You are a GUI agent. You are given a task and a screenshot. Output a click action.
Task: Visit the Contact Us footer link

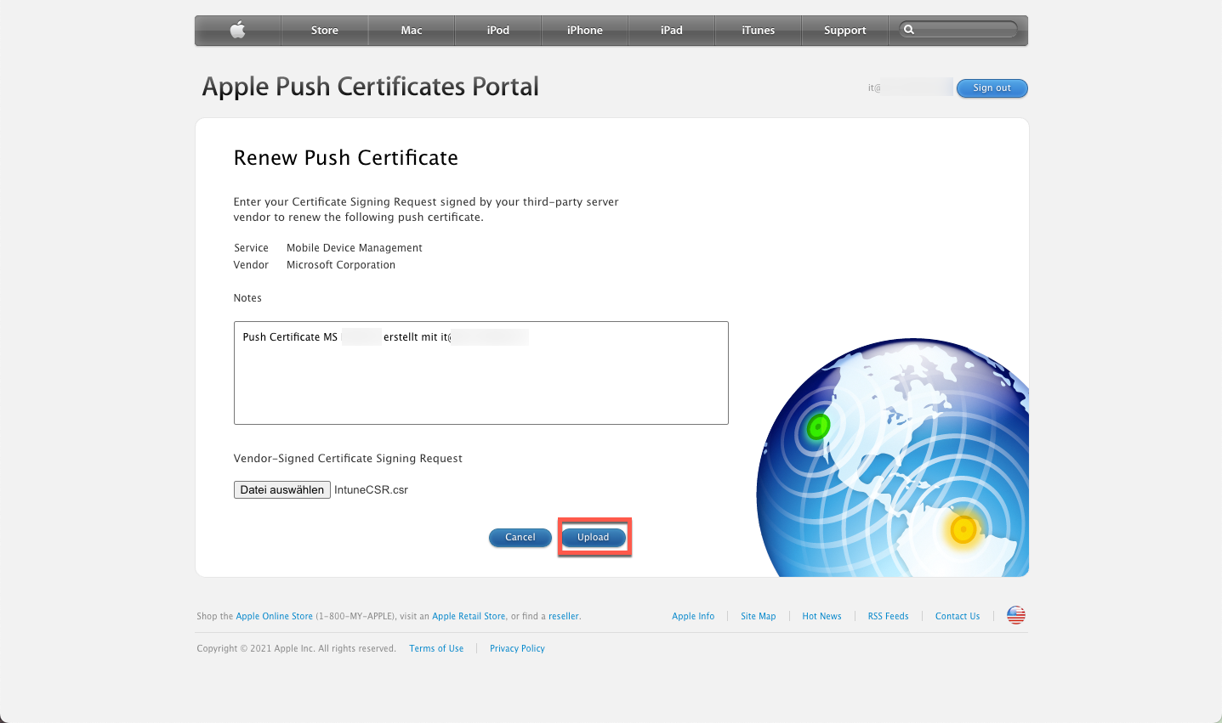click(957, 617)
